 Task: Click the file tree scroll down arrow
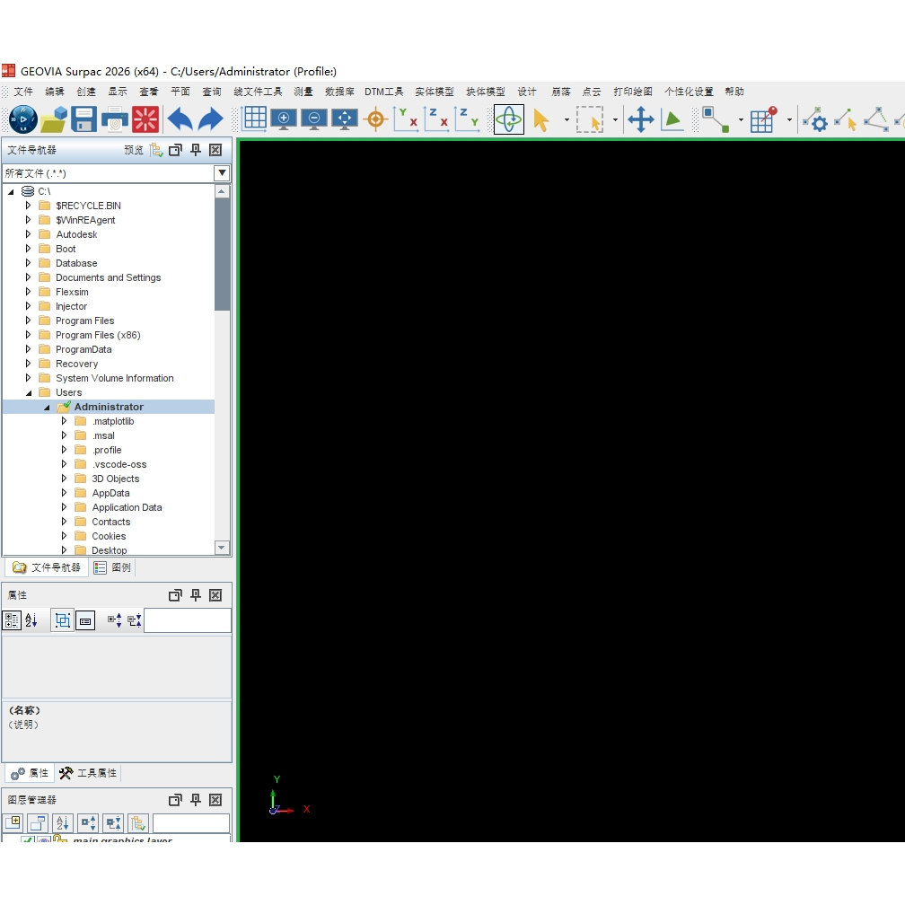point(223,548)
